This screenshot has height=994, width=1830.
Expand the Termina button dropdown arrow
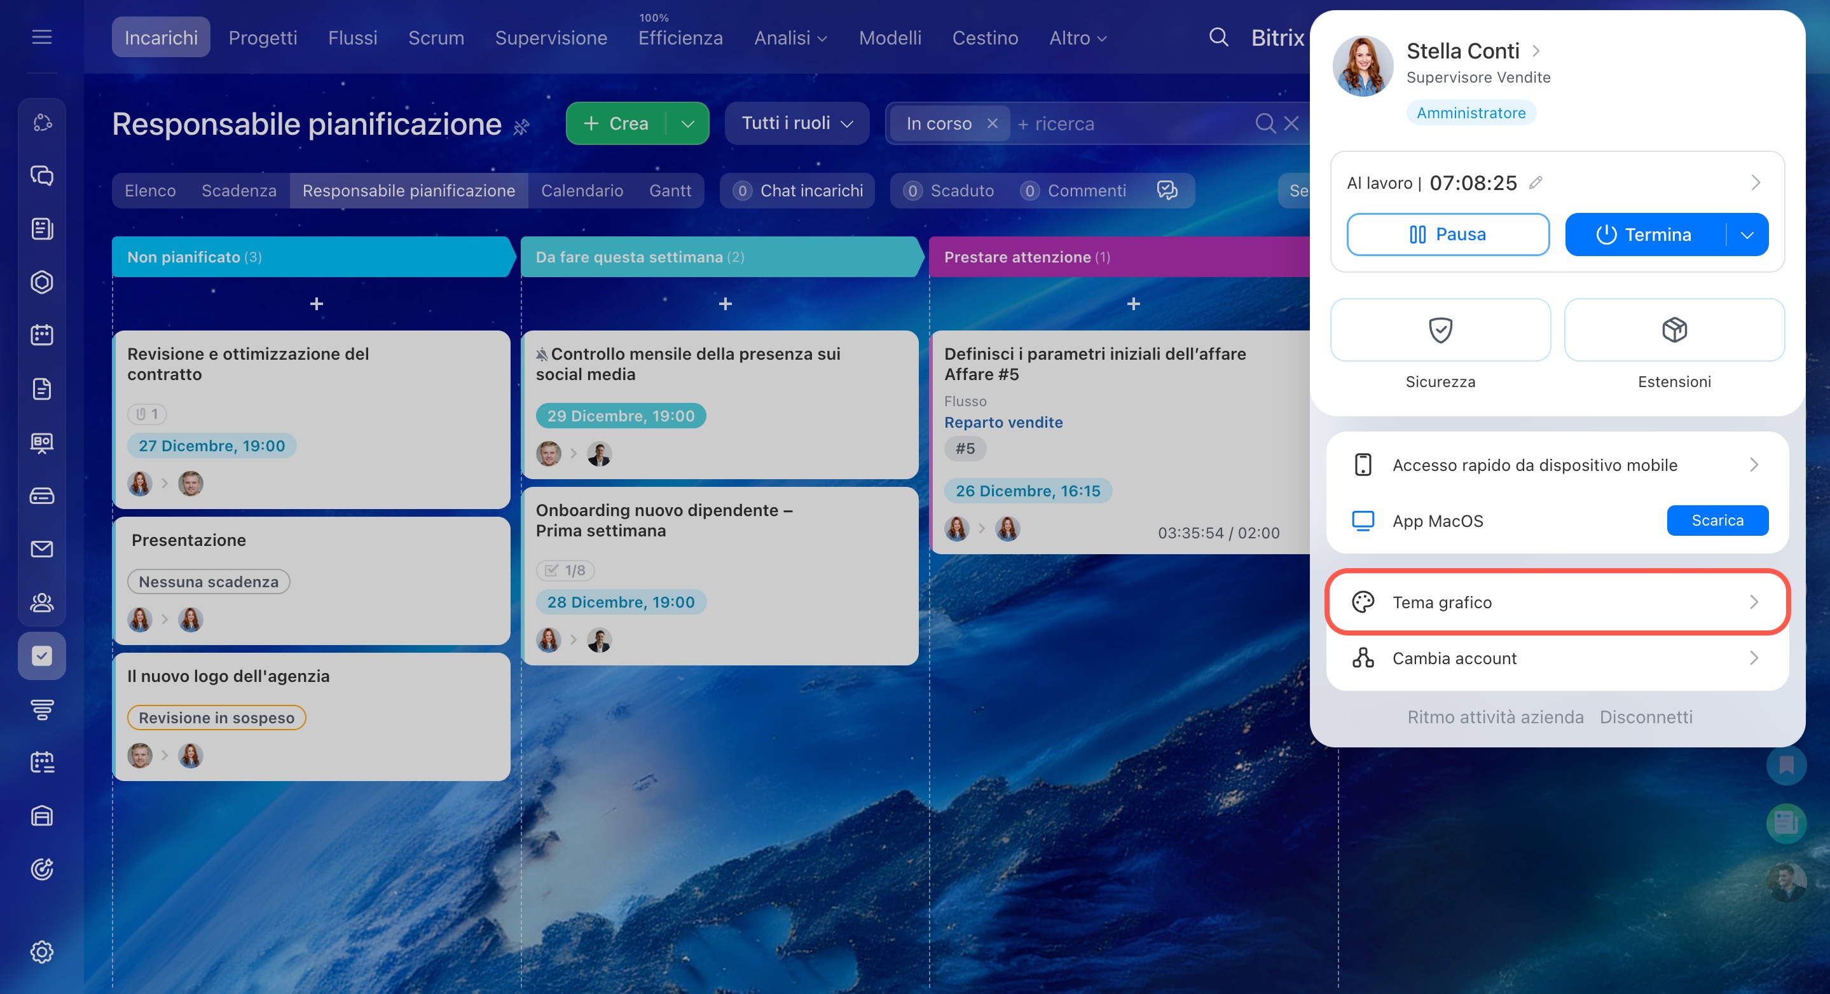[x=1747, y=235]
